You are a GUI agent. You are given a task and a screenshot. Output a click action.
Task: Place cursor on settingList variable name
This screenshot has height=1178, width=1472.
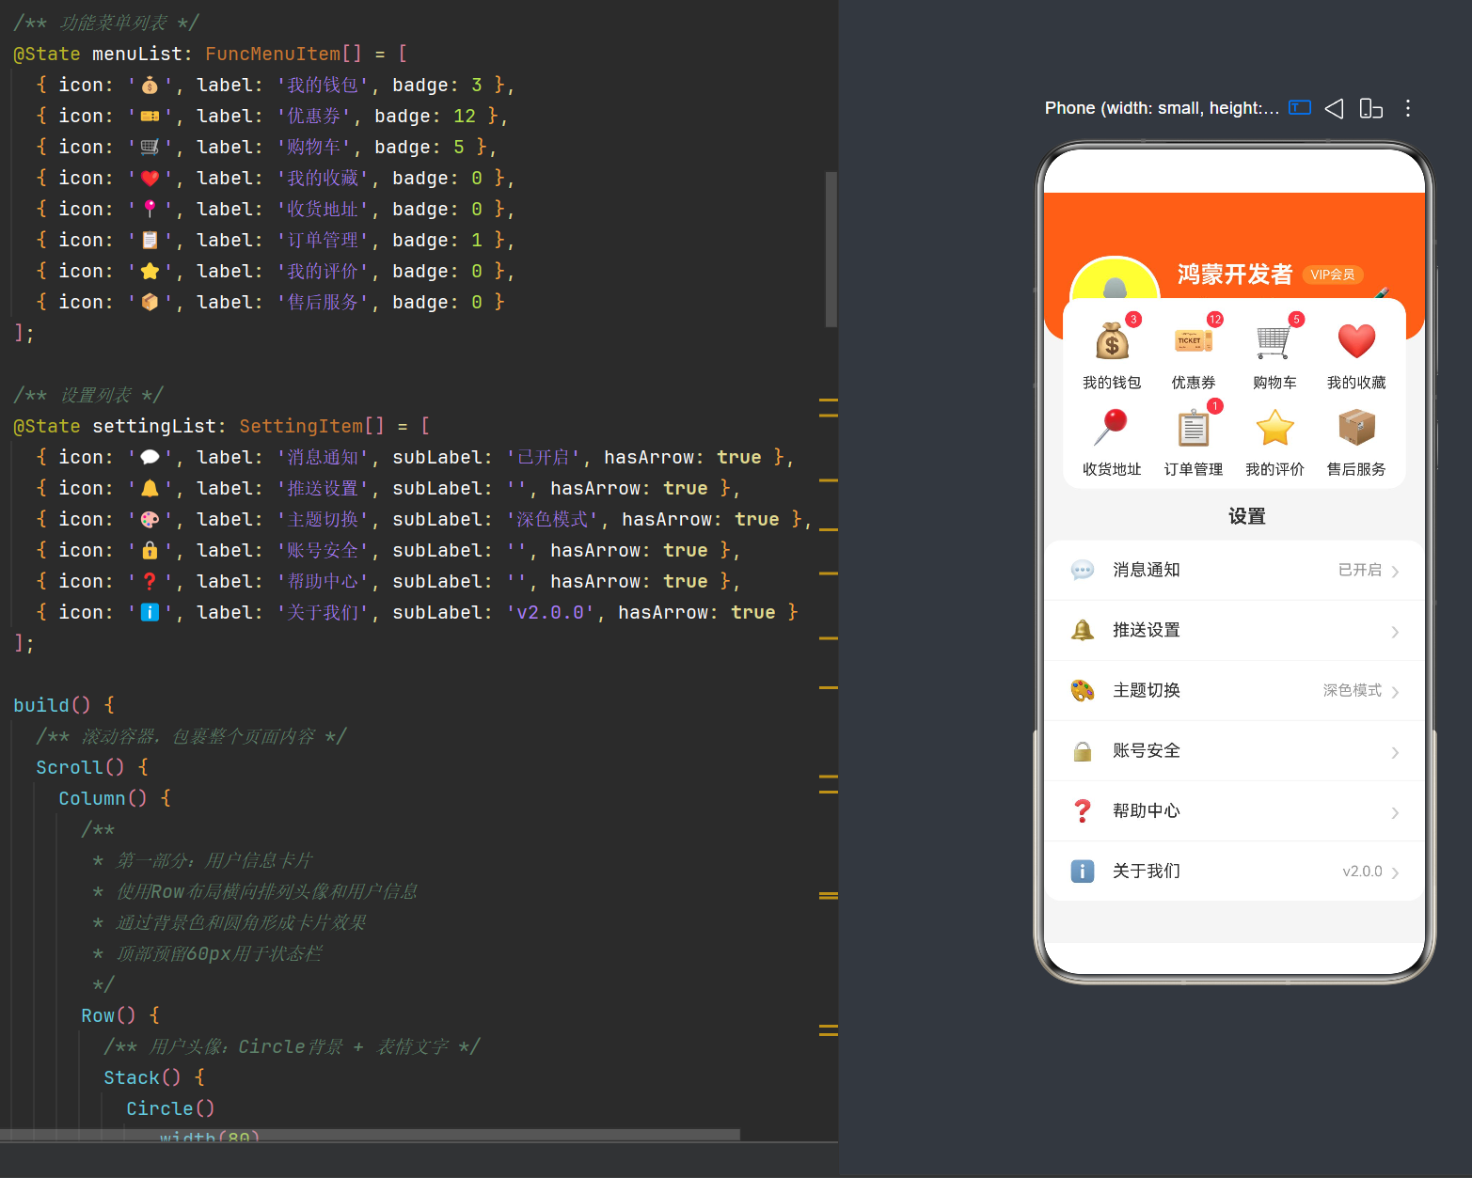click(x=153, y=426)
